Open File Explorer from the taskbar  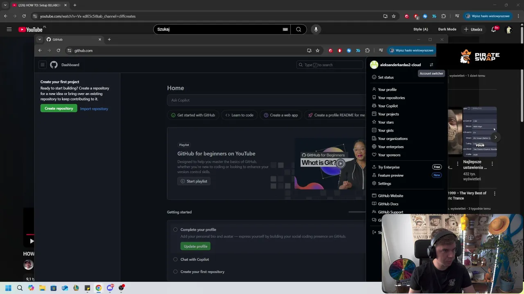[42, 288]
